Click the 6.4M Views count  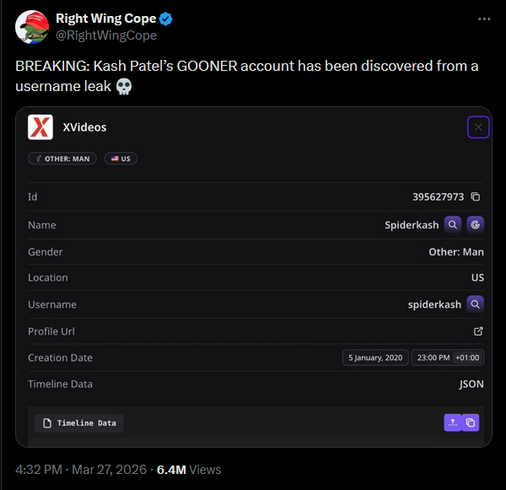(189, 470)
